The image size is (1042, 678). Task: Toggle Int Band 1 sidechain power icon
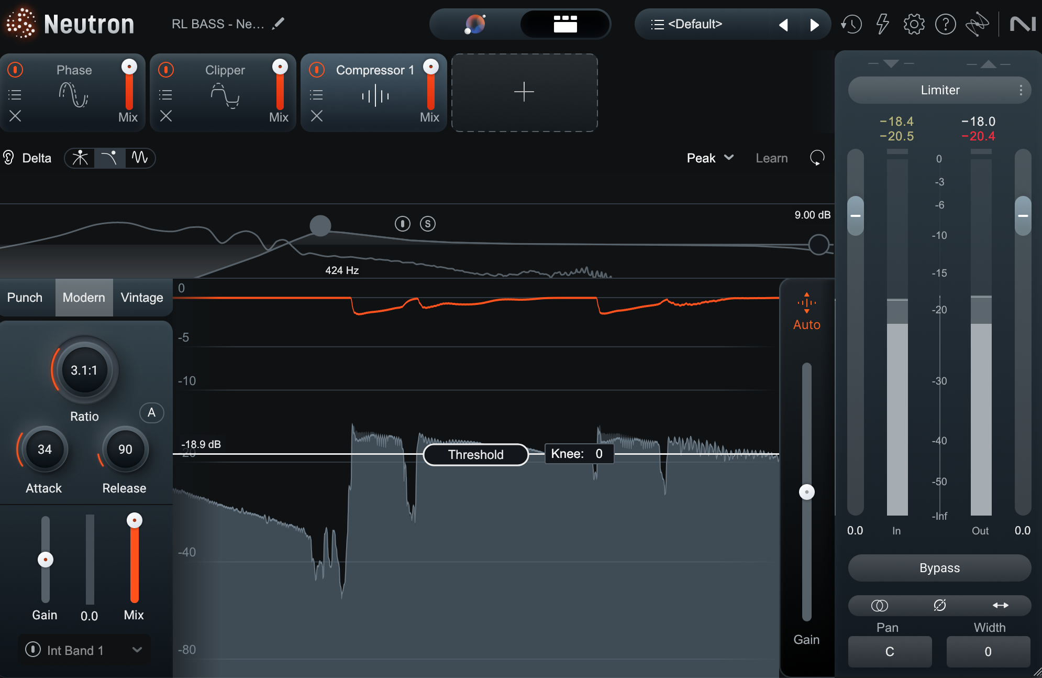tap(33, 650)
